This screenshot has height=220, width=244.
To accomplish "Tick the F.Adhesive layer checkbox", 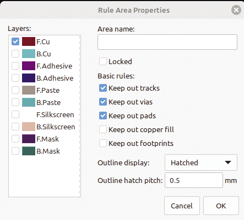I will coord(15,66).
